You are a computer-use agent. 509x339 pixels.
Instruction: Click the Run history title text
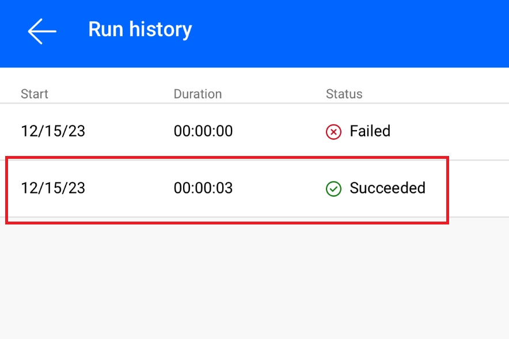coord(140,29)
